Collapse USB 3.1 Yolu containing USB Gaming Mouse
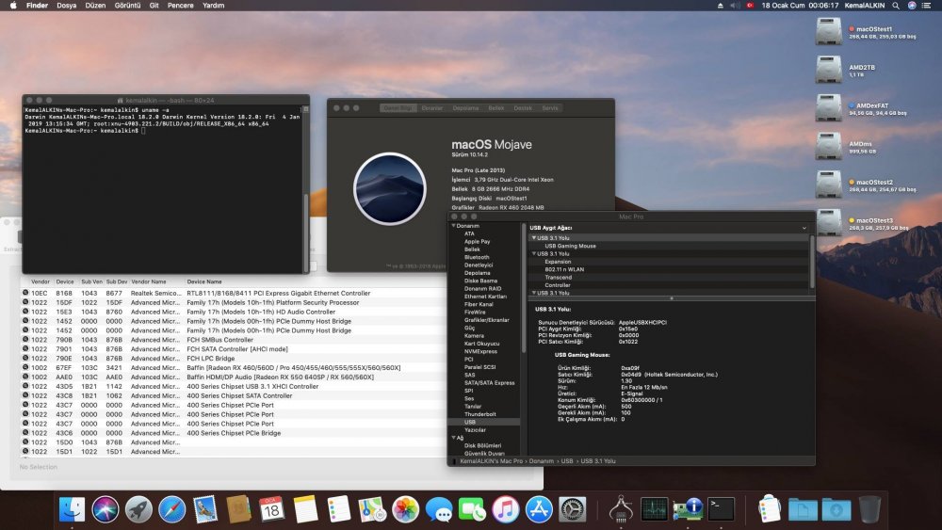This screenshot has height=530, width=942. [533, 237]
